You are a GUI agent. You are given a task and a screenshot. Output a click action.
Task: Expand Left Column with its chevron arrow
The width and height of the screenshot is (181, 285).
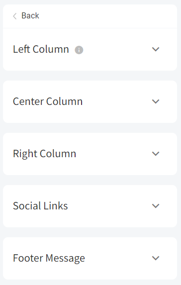156,49
